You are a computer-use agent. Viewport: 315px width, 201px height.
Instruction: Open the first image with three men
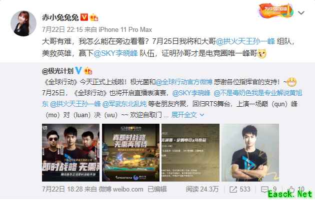[x=70, y=153]
